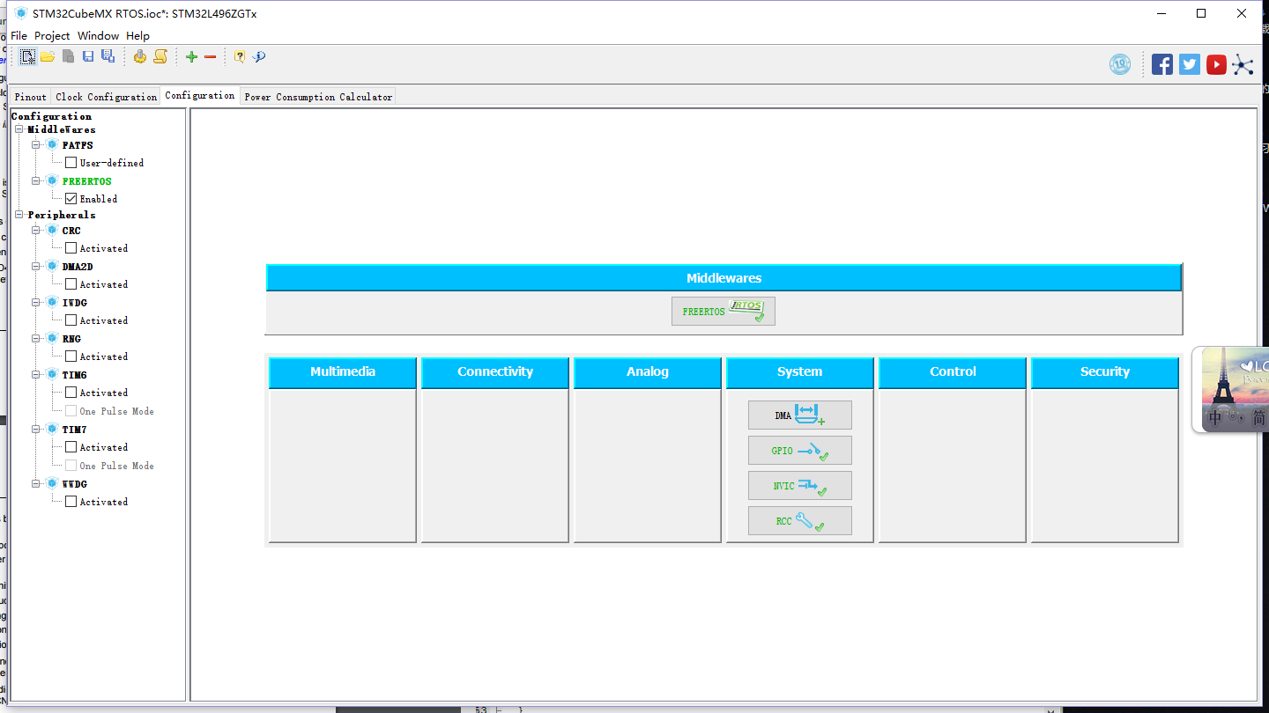Viewport: 1269px width, 713px height.
Task: Click the TIM7 cube icon in tree
Action: coord(52,429)
